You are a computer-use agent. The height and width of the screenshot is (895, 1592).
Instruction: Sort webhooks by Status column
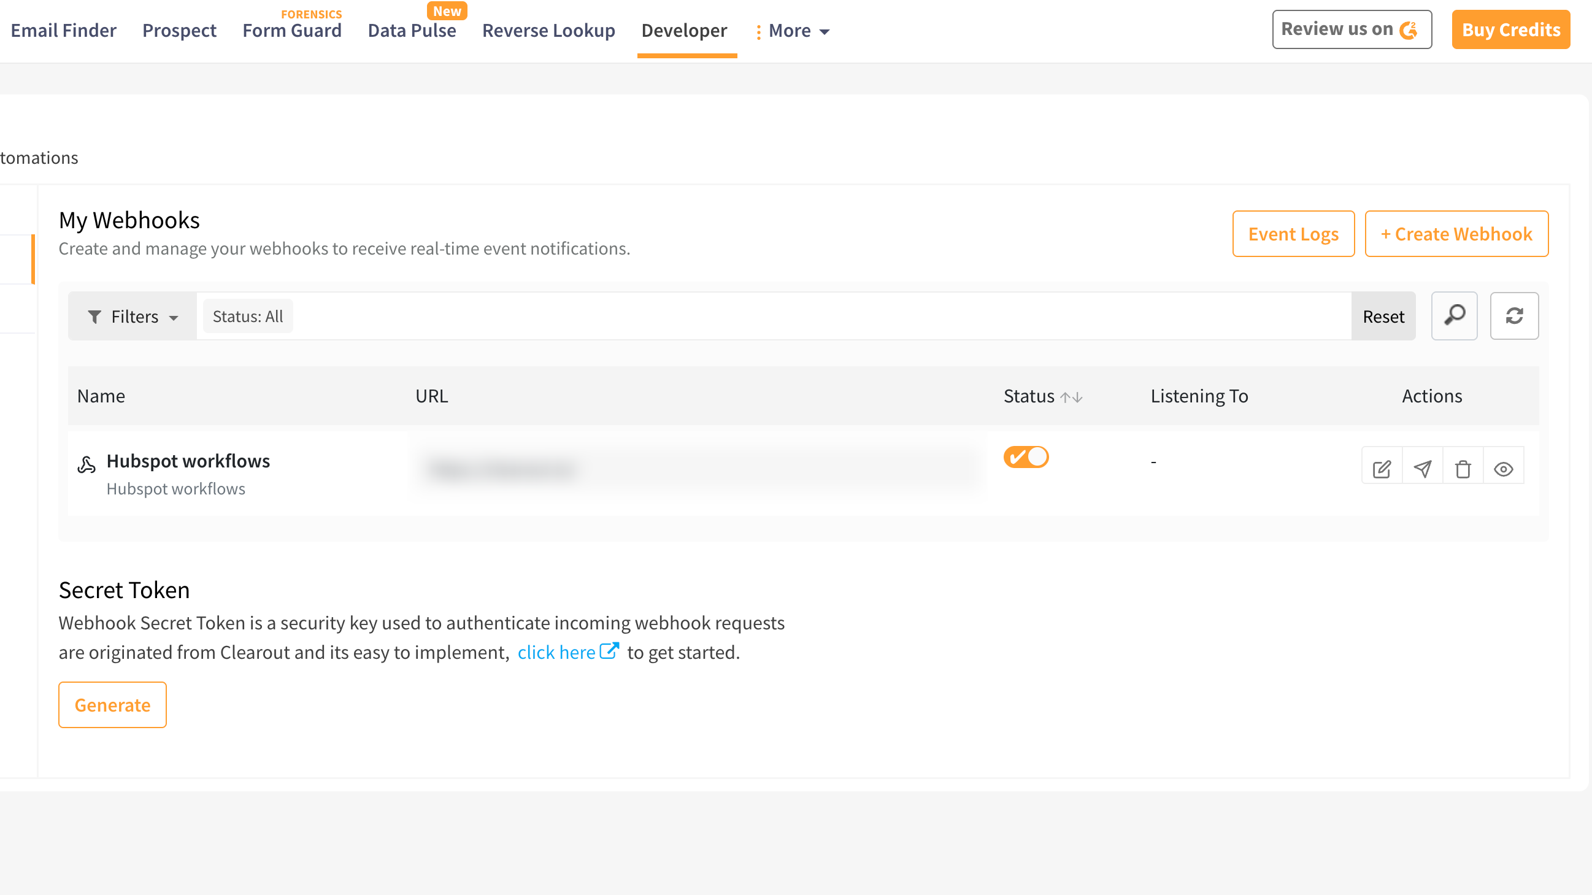point(1072,397)
